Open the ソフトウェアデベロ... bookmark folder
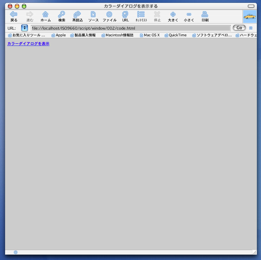261x260 pixels. tap(212, 35)
